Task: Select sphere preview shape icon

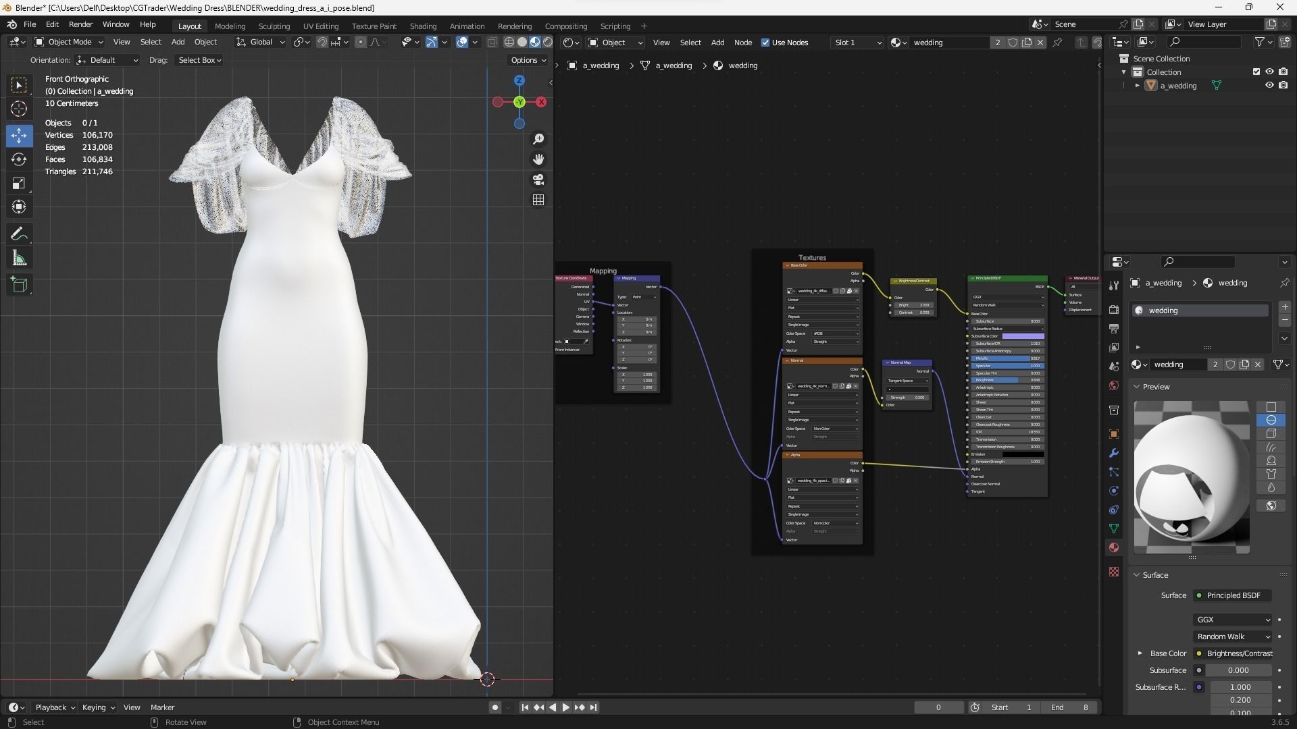Action: click(1271, 420)
